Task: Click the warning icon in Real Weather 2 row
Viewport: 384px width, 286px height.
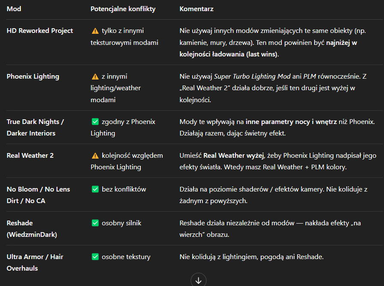Action: 95,156
